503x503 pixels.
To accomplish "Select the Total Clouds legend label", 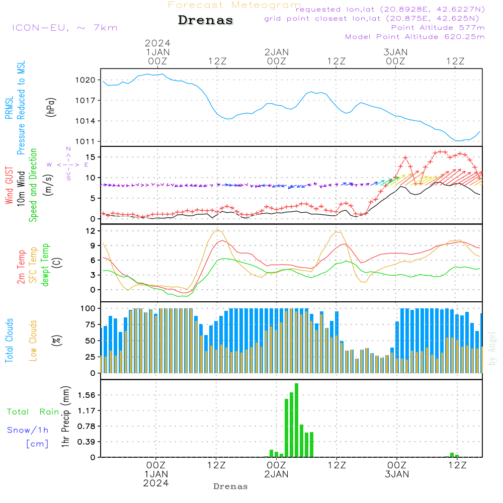I will pyautogui.click(x=9, y=341).
